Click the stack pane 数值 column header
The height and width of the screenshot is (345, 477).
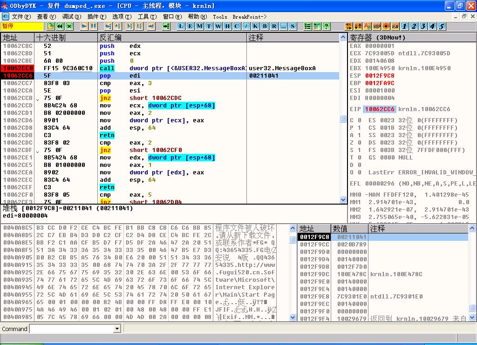click(x=349, y=228)
